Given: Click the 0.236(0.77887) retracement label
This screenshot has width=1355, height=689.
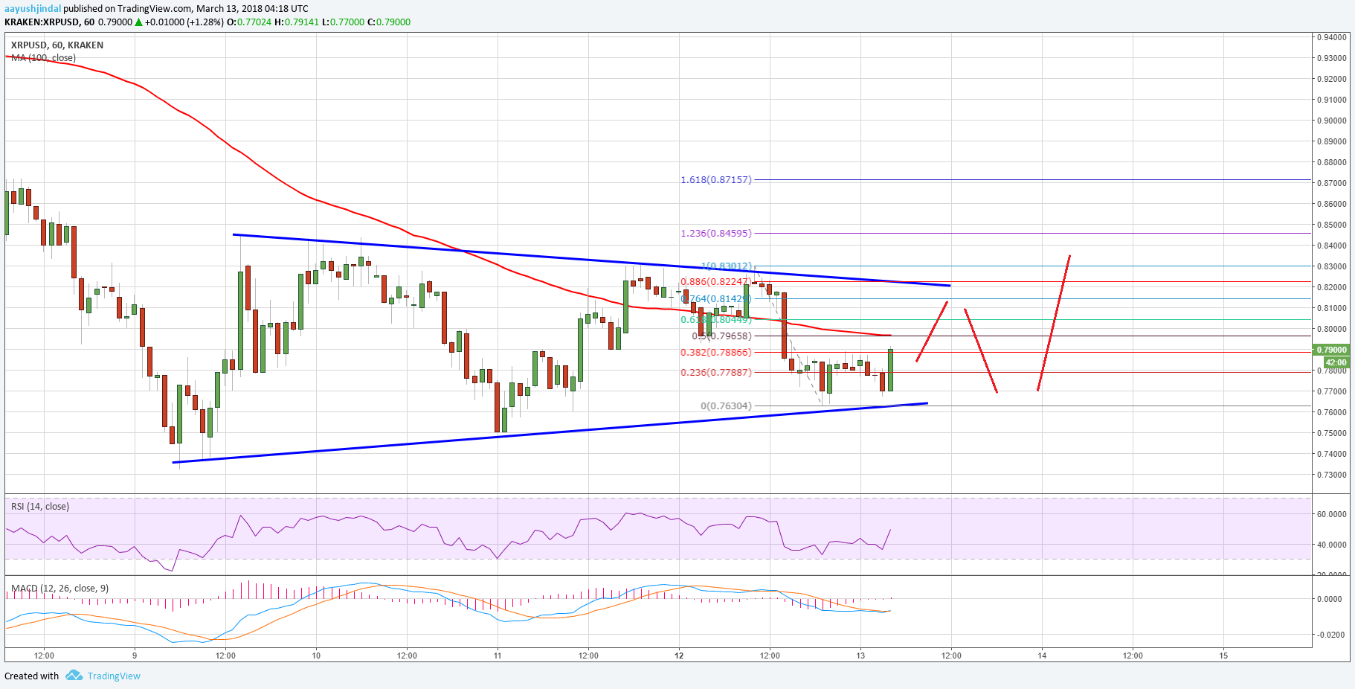Looking at the screenshot, I should 716,373.
